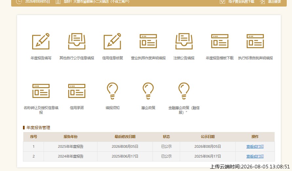
Task: Open the 金融惠企政策 lightbulb icon
Action: coord(184,91)
